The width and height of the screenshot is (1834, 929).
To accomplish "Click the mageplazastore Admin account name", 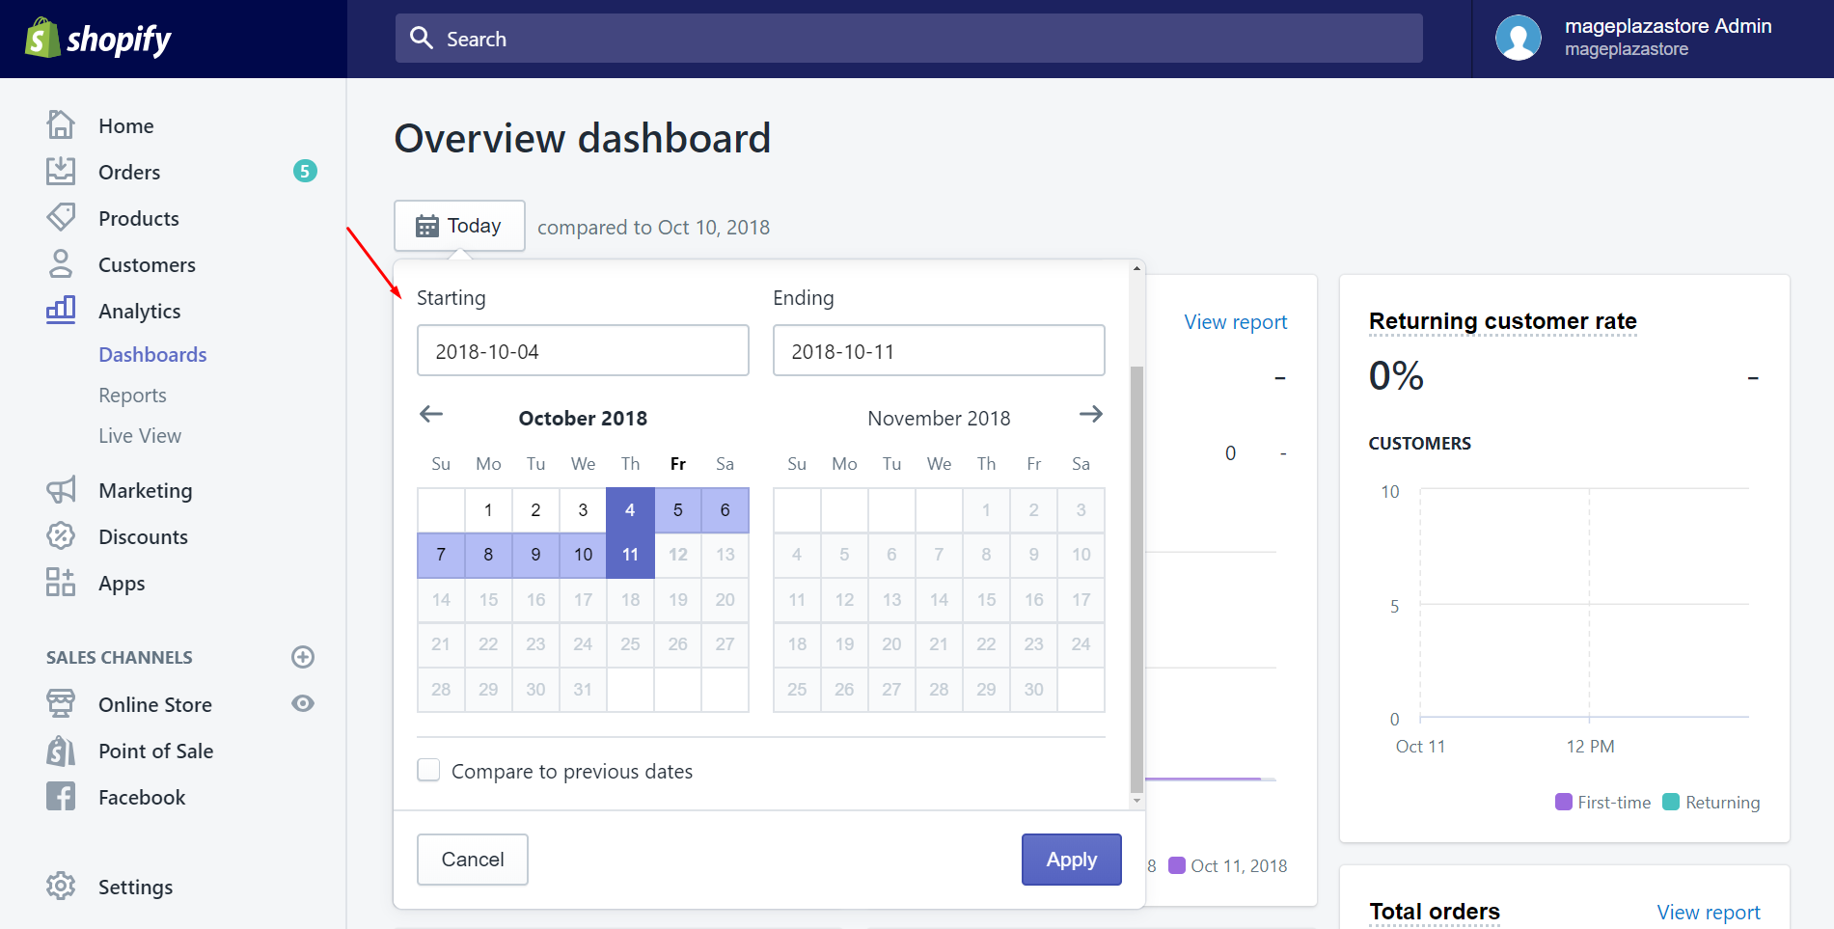I will pyautogui.click(x=1668, y=26).
